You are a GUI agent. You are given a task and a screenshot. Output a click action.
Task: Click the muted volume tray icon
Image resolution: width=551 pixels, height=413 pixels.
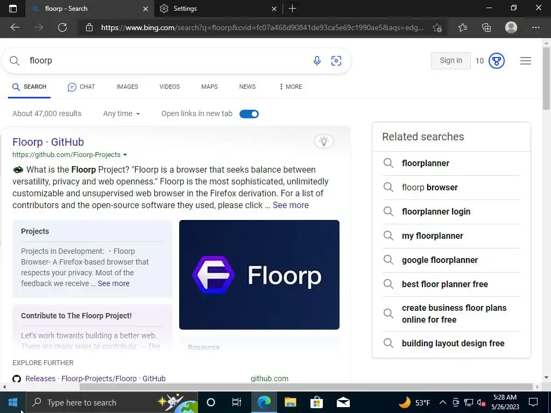coord(481,402)
